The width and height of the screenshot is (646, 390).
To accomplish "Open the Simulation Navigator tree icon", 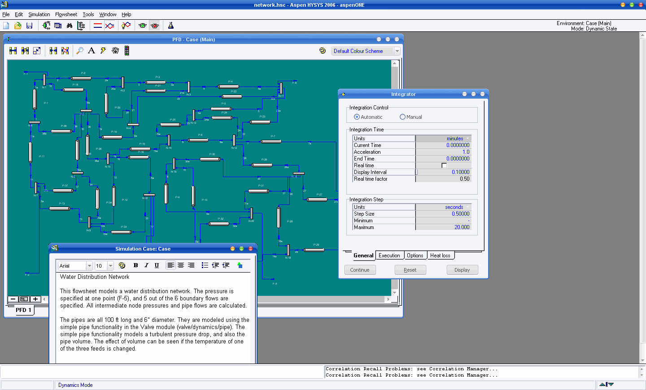I will (81, 26).
